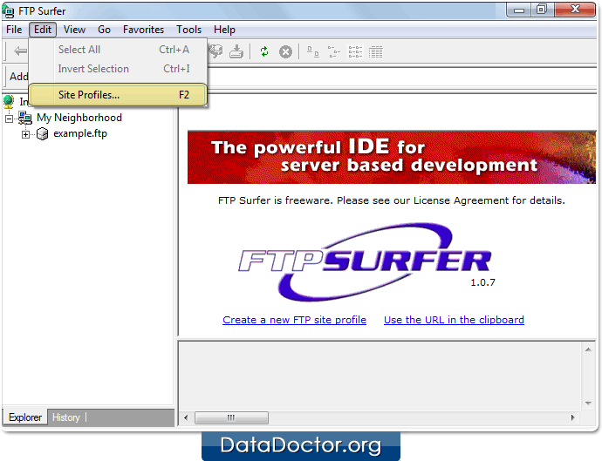The height and width of the screenshot is (461, 602).
Task: Click the 'FTP Surfer is freeware' license text
Action: 392,200
